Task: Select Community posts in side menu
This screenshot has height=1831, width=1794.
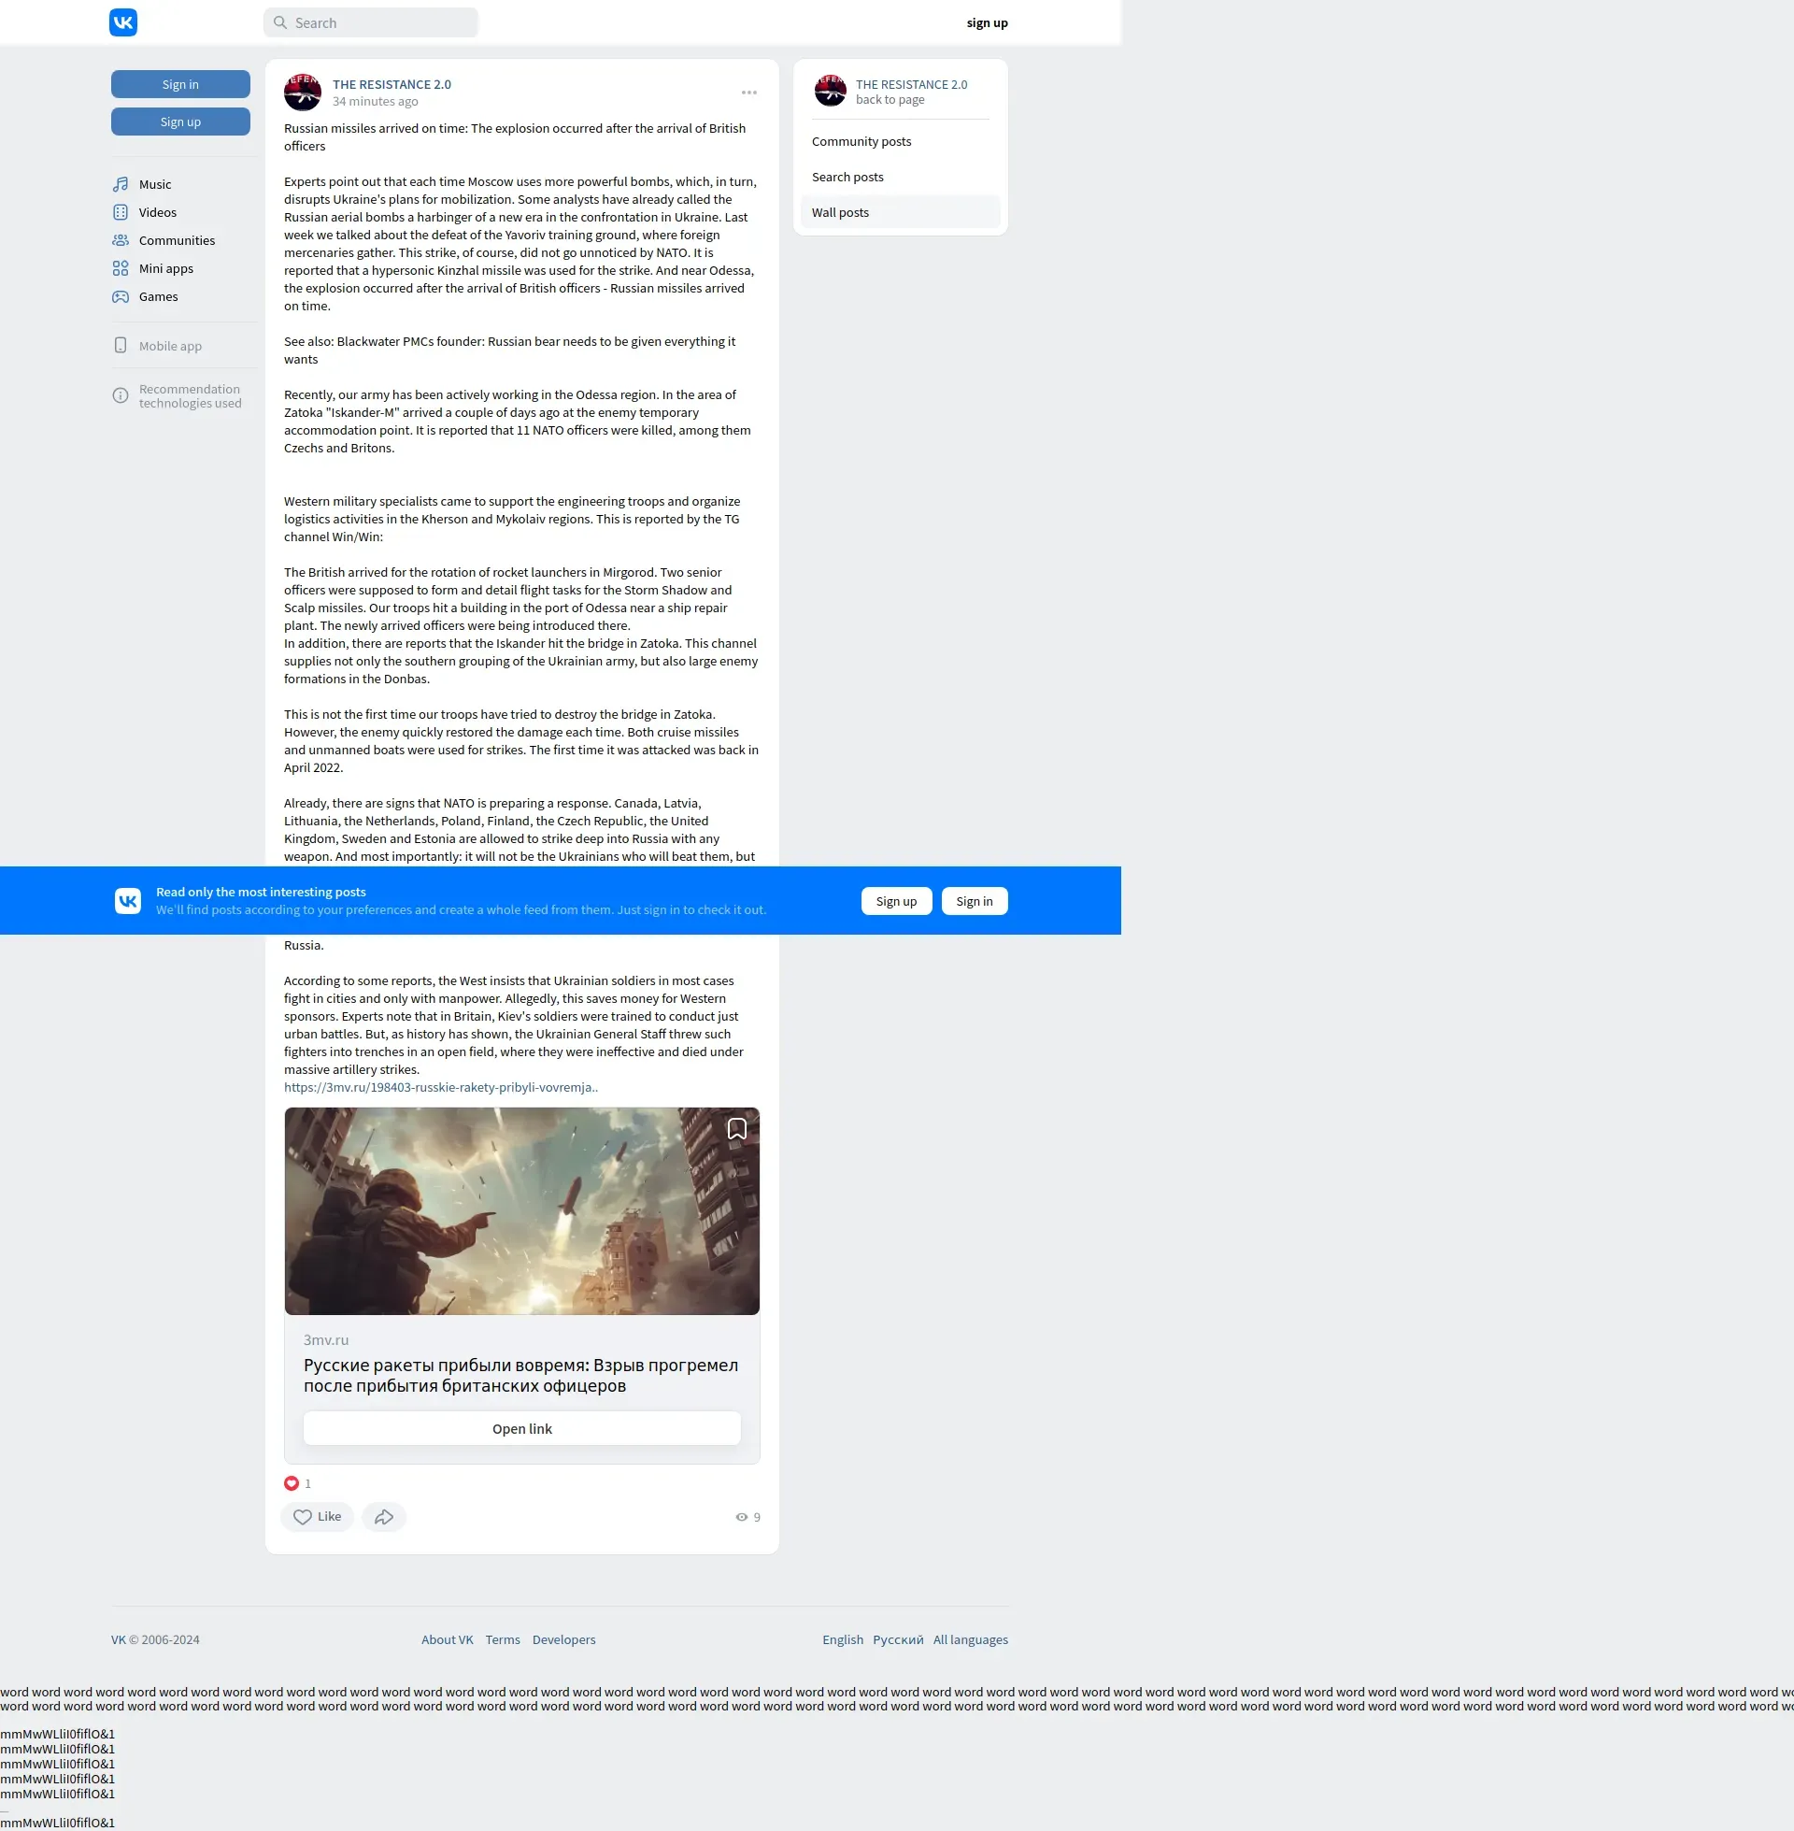Action: click(x=861, y=141)
